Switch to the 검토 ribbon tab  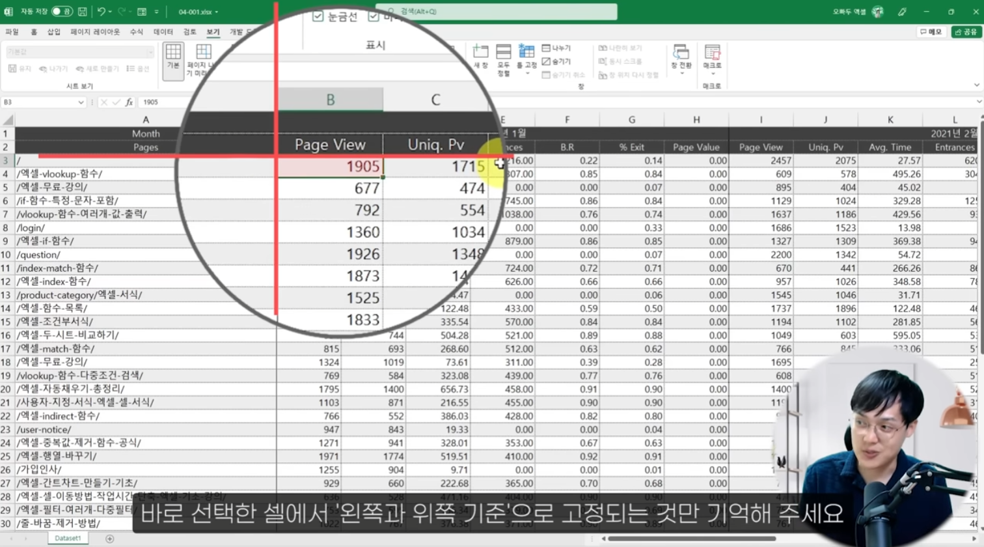click(x=189, y=31)
